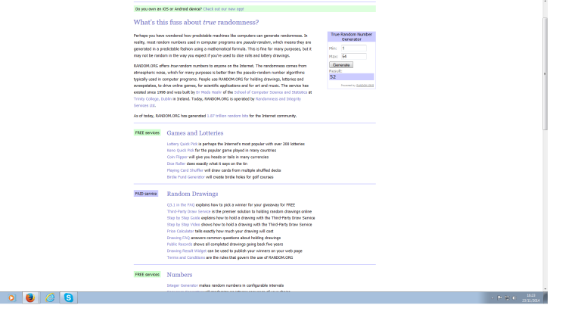Open the Dice Roller link
The width and height of the screenshot is (581, 327).
click(x=176, y=163)
